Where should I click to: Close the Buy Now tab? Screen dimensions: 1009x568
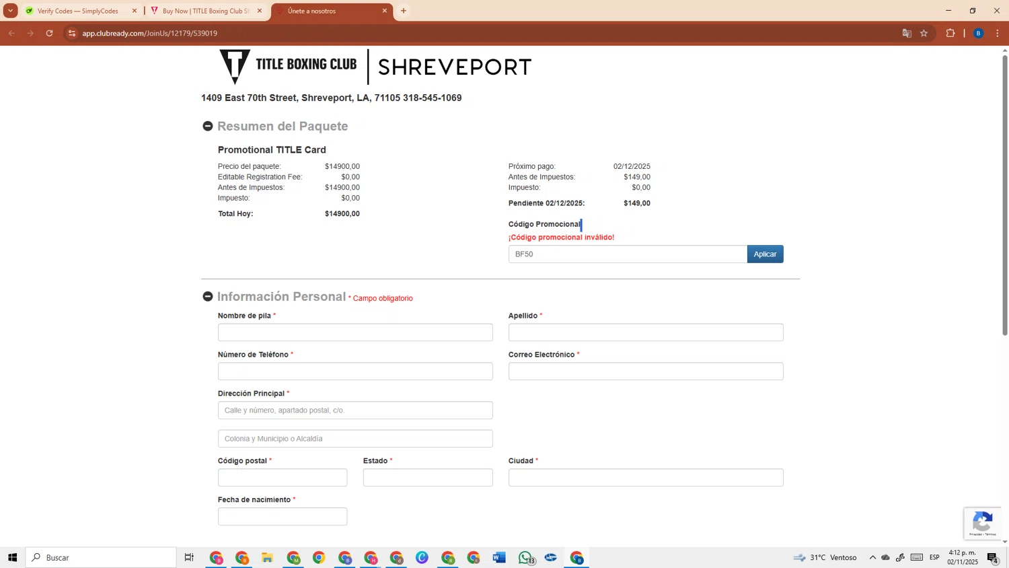pyautogui.click(x=260, y=11)
